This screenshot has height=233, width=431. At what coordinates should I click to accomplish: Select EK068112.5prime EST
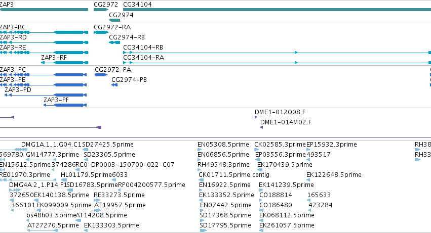click(261, 220)
